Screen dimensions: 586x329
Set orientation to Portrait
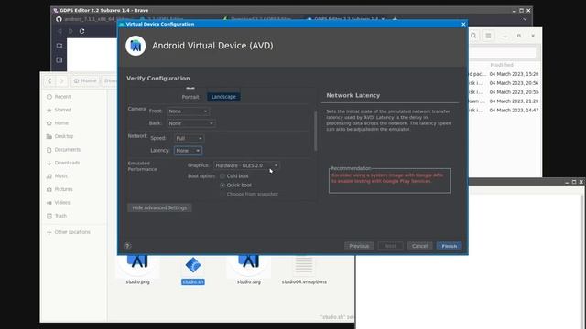[190, 97]
